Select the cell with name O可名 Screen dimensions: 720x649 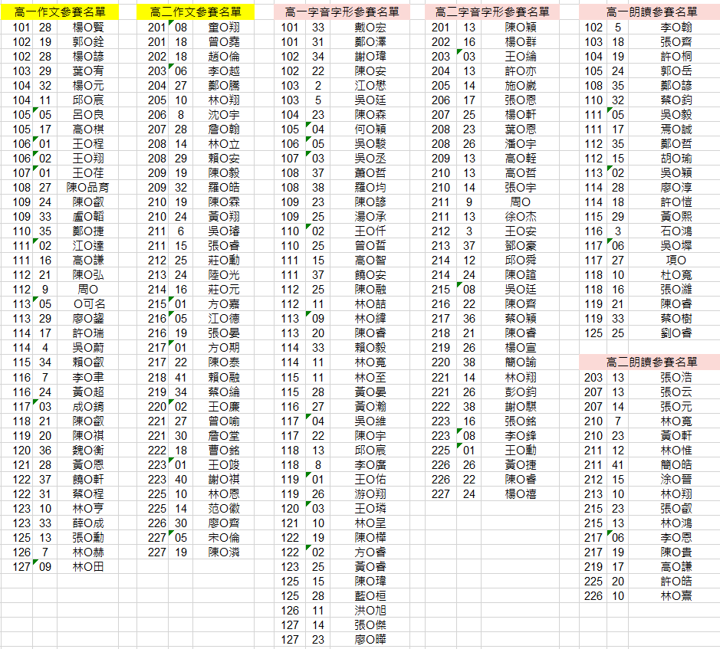point(87,304)
